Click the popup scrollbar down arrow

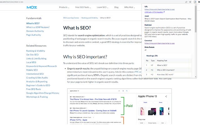[196, 77]
